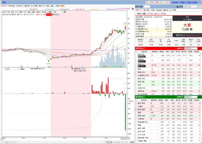Open 關鍵券商 dropdown in 區間賣超15 header
Image resolution: width=202 pixels, height=144 pixels.
191,97
